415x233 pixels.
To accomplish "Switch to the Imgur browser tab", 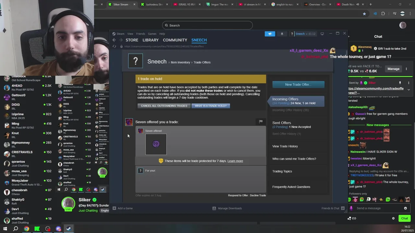I will pyautogui.click(x=219, y=5).
